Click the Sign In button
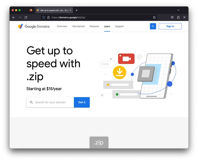This screenshot has height=161, width=198. tap(170, 26)
